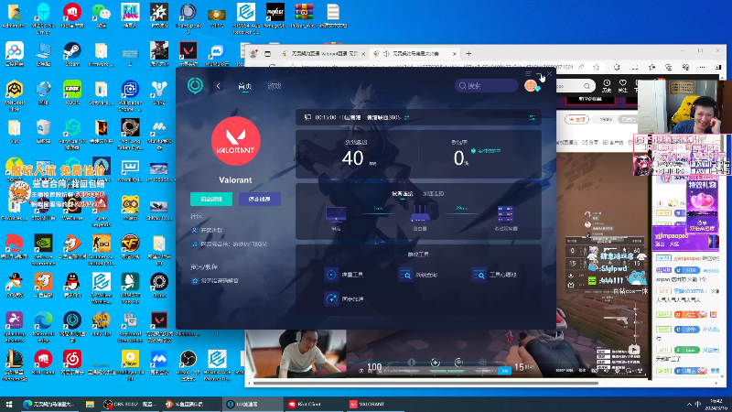Open the accelerator hamburger menu icon

[528, 74]
